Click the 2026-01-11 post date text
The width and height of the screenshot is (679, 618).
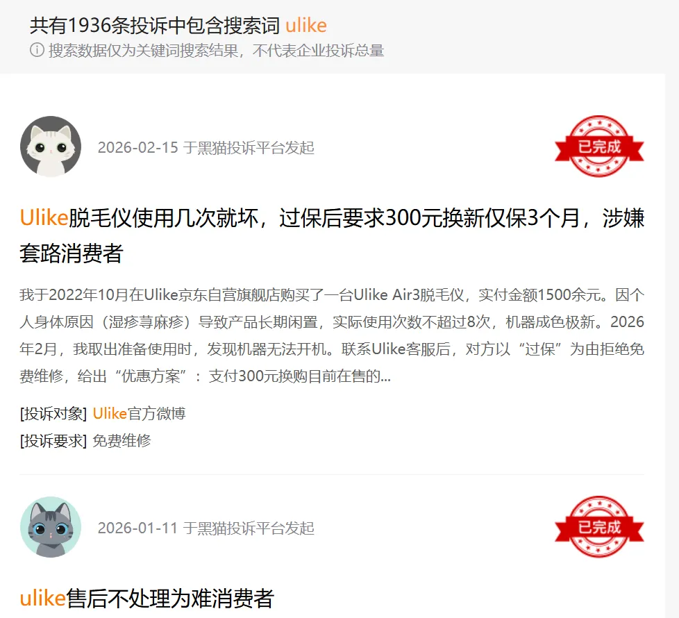coord(137,528)
